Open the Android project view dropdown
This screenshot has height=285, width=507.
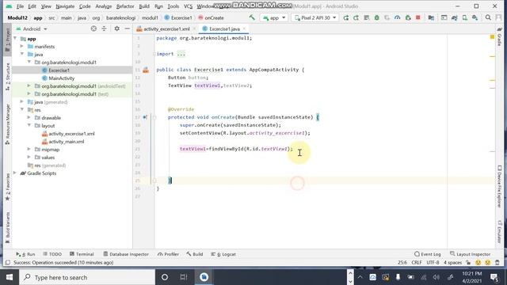tap(32, 28)
